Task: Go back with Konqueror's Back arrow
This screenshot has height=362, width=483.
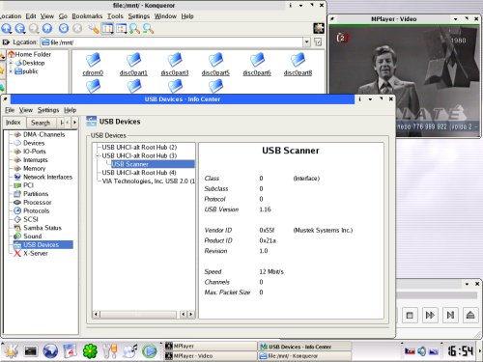Action: tap(20, 29)
